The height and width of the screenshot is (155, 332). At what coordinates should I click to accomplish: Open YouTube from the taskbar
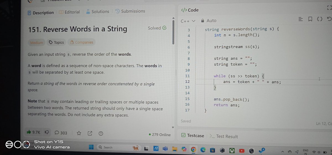pos(242,151)
